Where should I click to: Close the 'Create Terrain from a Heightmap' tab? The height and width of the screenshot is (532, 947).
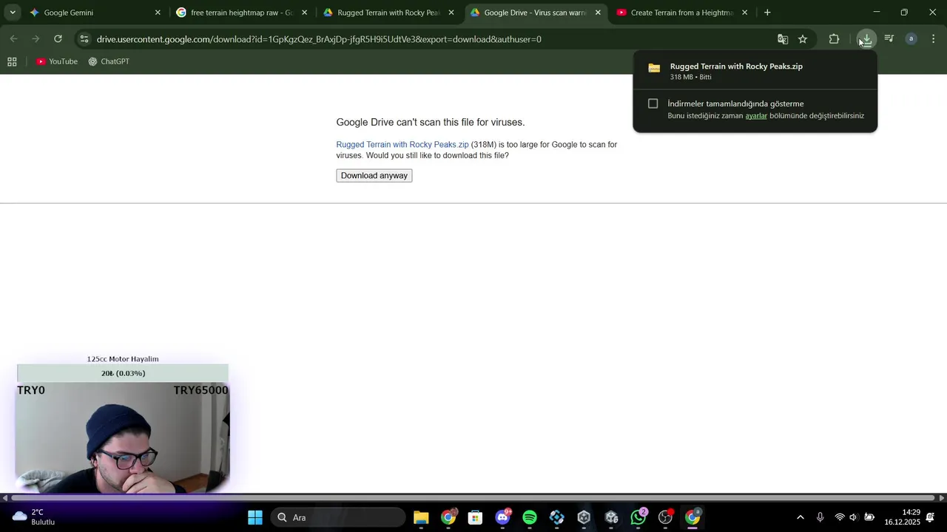point(744,13)
